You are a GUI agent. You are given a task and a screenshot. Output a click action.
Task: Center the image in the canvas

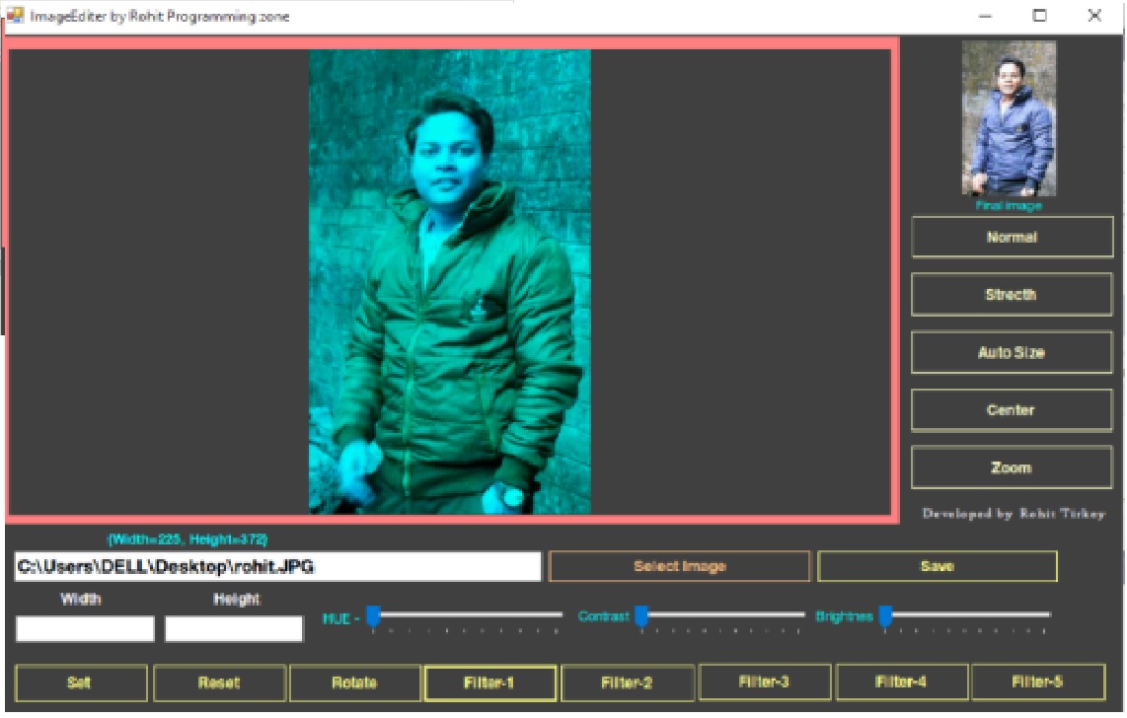(x=1011, y=409)
